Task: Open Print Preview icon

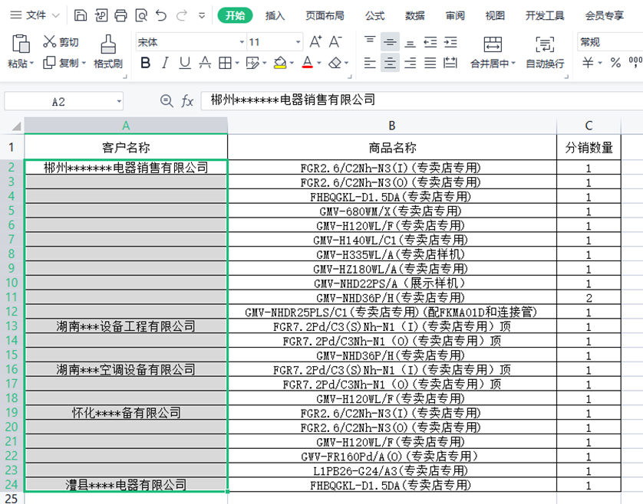Action: click(141, 15)
